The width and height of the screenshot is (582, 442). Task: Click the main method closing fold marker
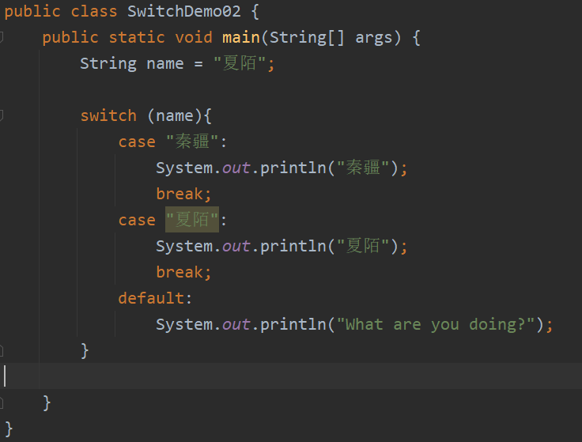(x=2, y=402)
